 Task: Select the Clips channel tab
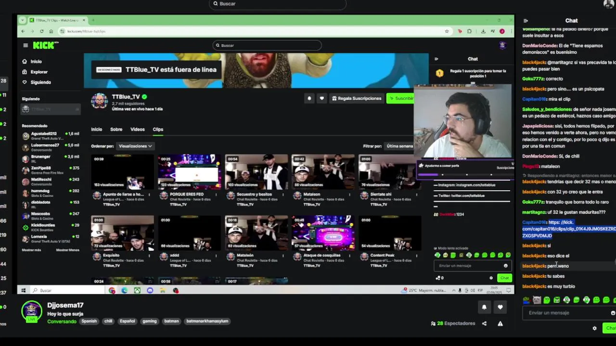pos(158,129)
